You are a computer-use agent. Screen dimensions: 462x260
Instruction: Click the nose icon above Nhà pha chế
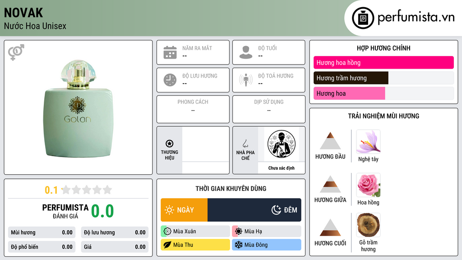point(245,144)
